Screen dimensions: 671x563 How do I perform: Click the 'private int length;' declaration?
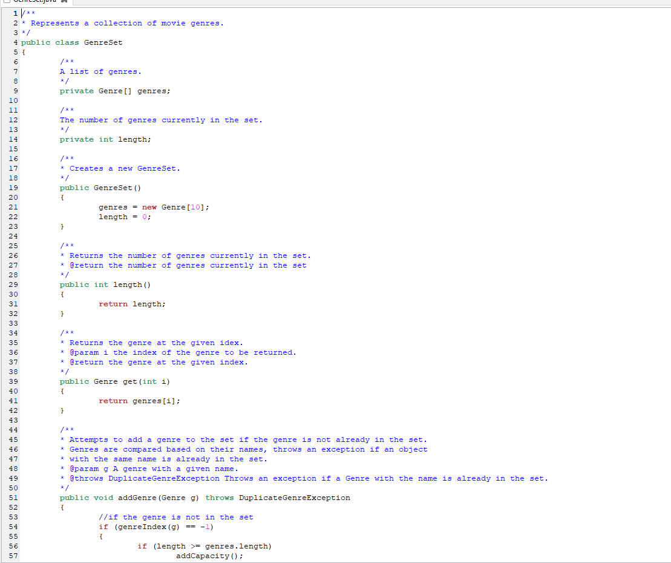[105, 139]
